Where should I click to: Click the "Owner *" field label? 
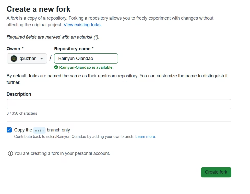15,48
